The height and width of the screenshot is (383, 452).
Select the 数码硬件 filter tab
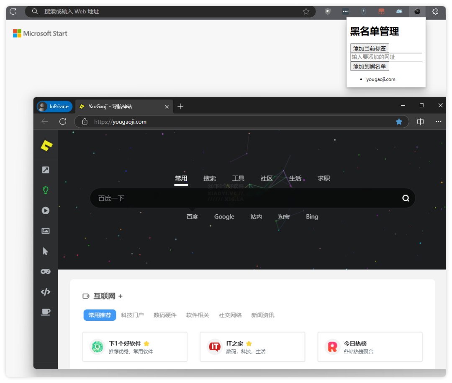[165, 315]
